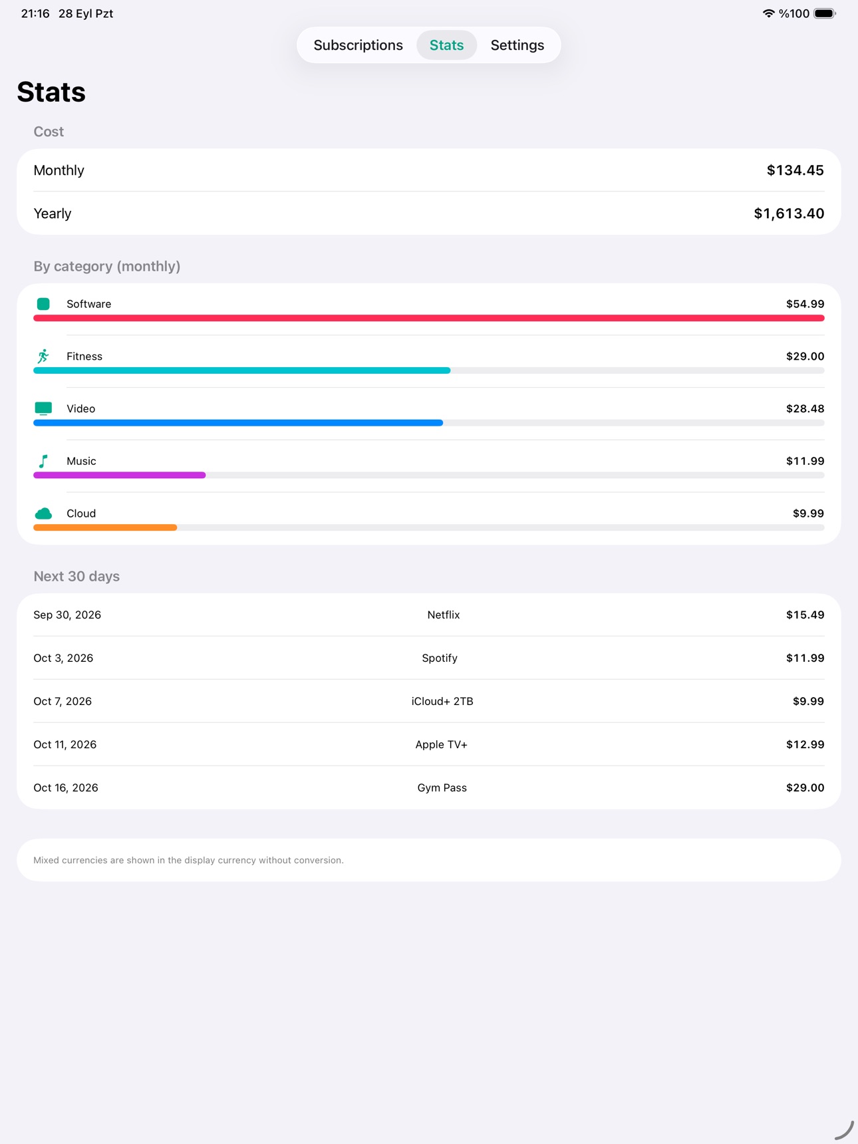Click the $12.99 Apple TV+ price
The width and height of the screenshot is (858, 1144).
pyautogui.click(x=805, y=744)
